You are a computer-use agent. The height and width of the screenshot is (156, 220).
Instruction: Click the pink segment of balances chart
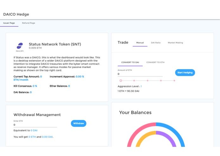137,130
